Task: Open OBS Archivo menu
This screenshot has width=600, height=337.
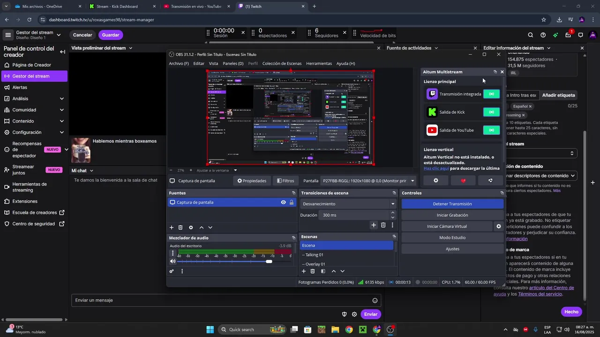Action: [x=179, y=64]
